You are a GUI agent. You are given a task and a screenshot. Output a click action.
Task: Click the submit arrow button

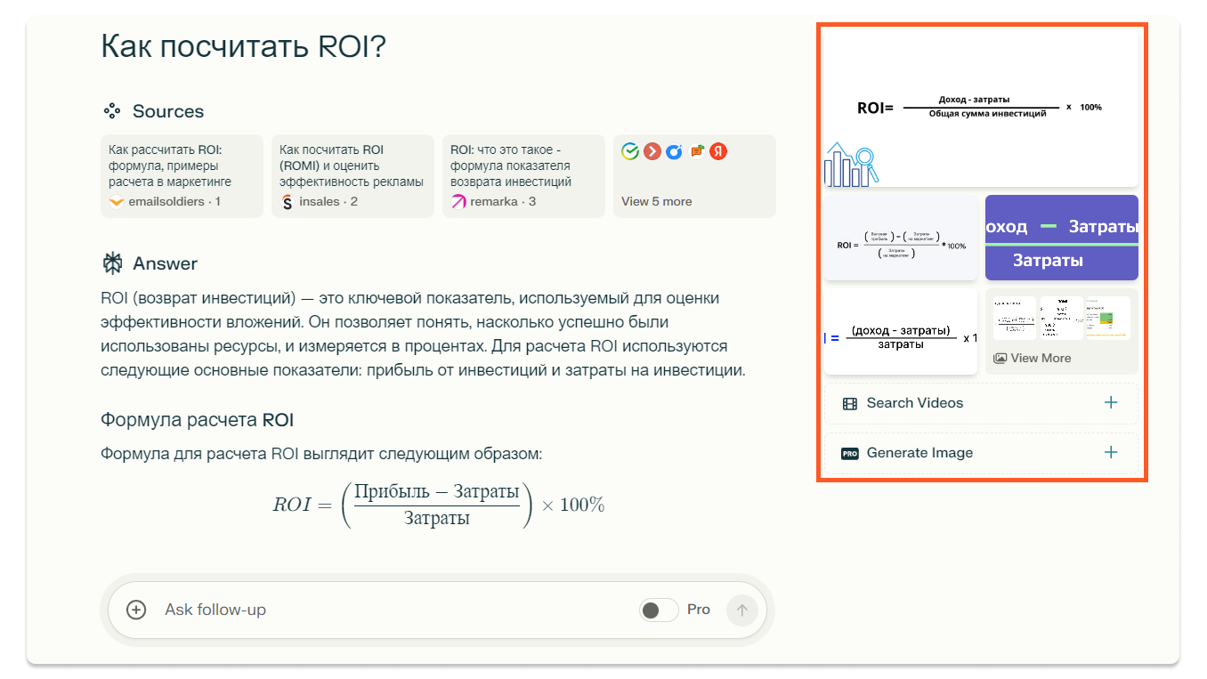point(741,610)
